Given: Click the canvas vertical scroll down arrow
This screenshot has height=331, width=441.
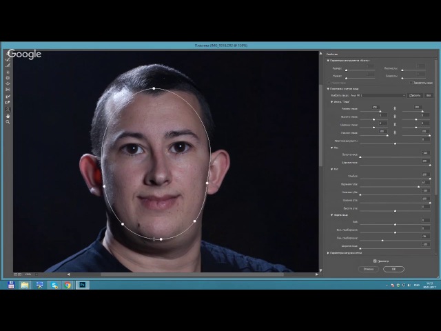Looking at the screenshot, I should (320, 270).
